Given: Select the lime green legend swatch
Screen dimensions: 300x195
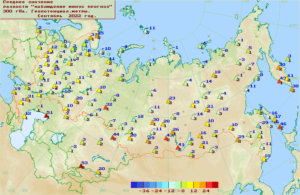Looking at the screenshot, I should click(184, 185).
